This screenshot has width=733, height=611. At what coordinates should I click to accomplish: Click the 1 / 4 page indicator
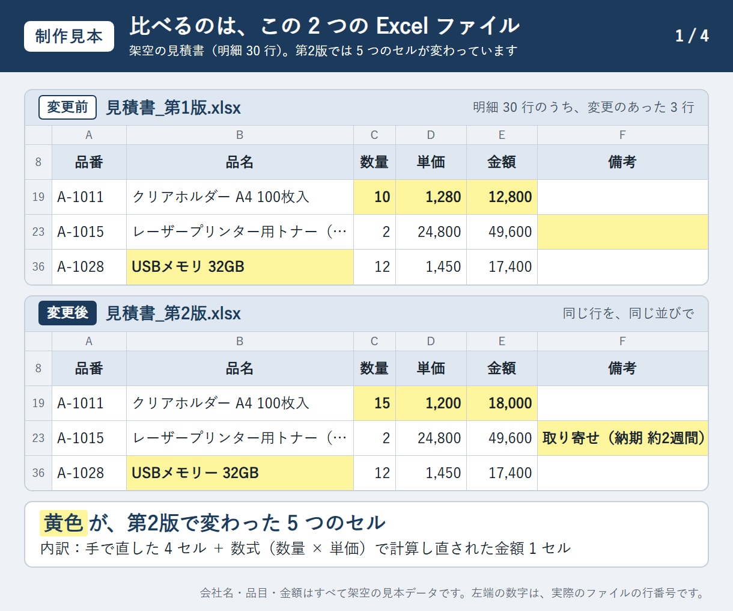click(692, 36)
